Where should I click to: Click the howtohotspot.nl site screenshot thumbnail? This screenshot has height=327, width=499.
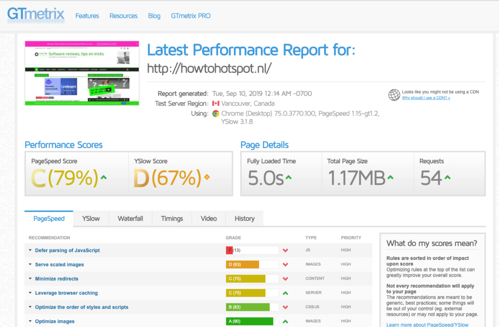coord(82,73)
